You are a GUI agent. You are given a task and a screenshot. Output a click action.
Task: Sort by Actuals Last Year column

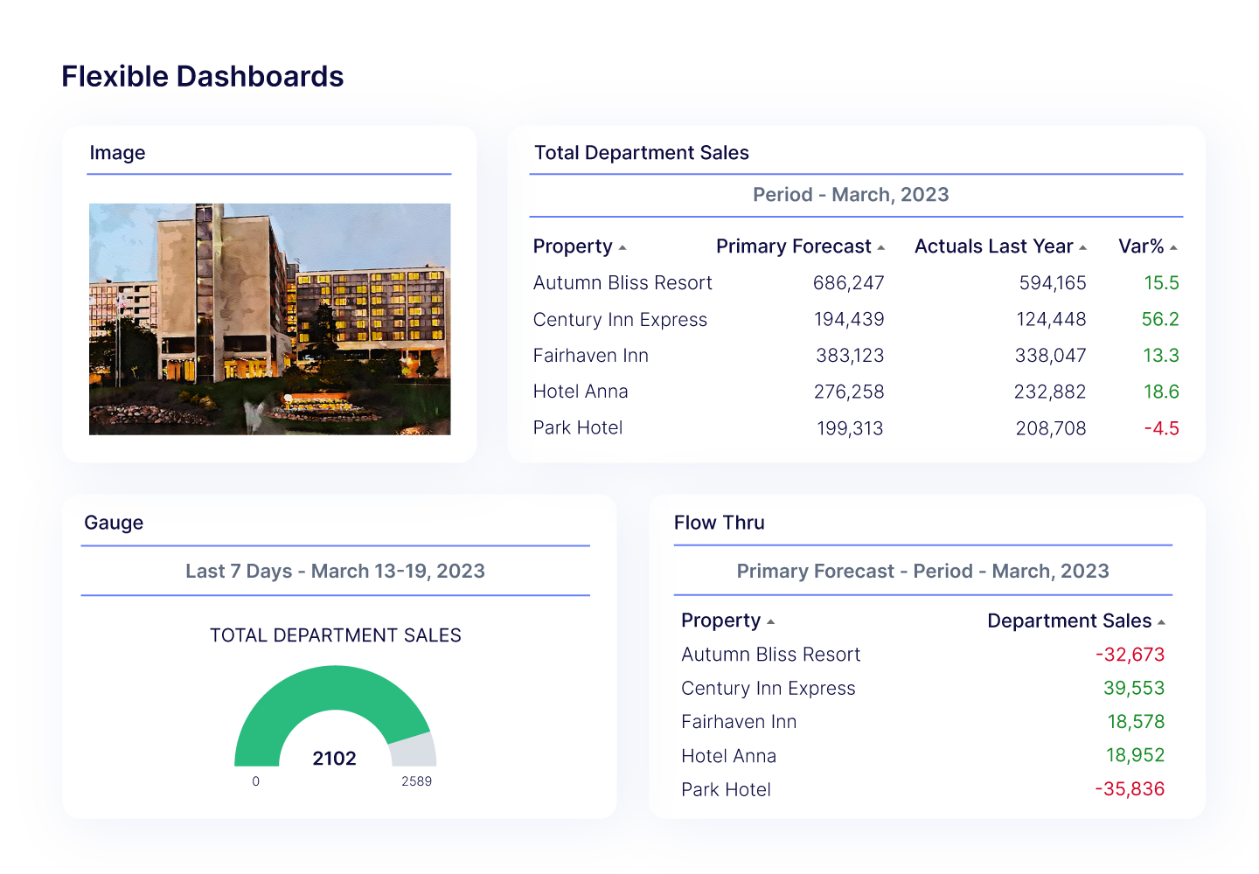click(x=1084, y=247)
